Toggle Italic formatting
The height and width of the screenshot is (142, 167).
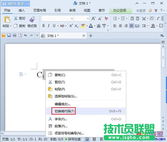point(49,26)
